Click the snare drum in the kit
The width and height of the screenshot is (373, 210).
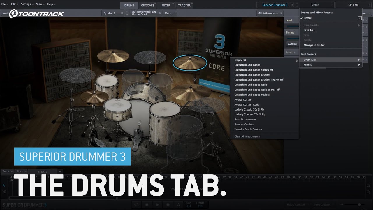[x=118, y=109]
